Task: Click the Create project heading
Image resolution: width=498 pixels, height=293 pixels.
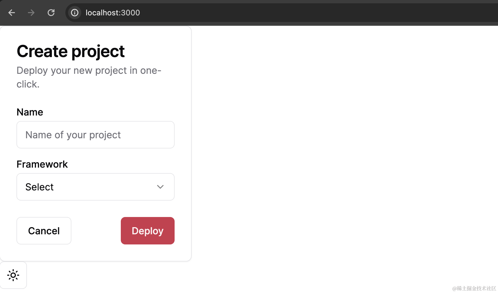Action: (x=71, y=51)
